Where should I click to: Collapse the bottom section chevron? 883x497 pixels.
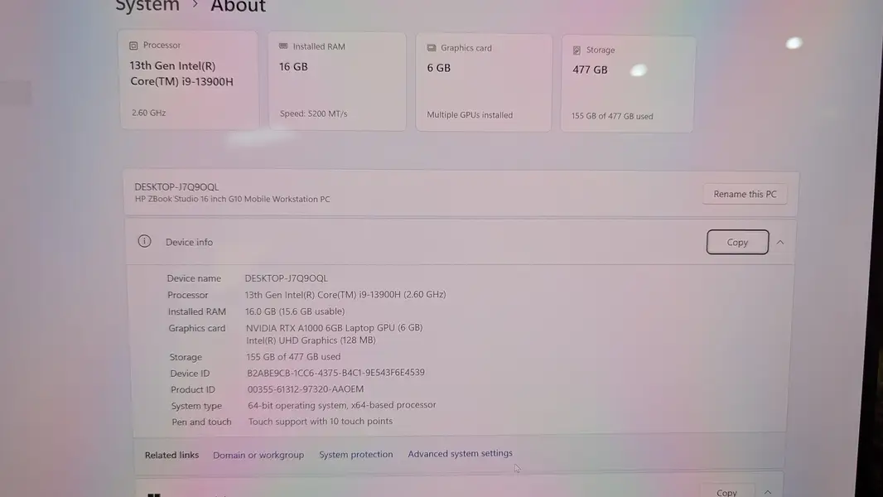point(768,493)
